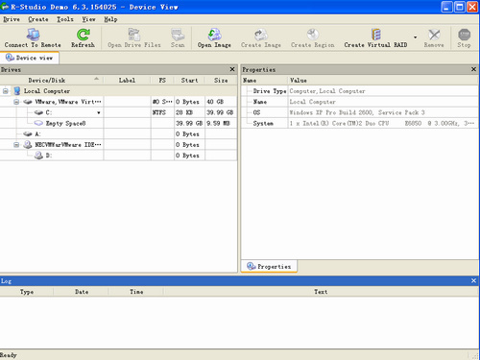Image resolution: width=480 pixels, height=360 pixels.
Task: Click the Create Virtual RAID icon
Action: point(376,35)
